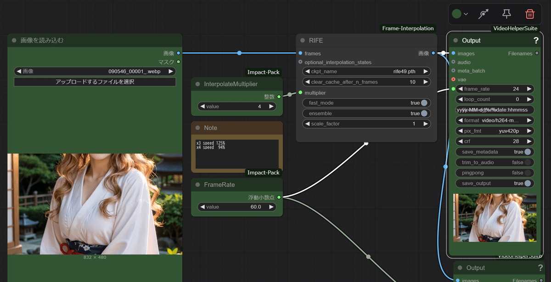Collapse the selected Output node via its dot
Image resolution: width=551 pixels, height=282 pixels.
(x=455, y=40)
